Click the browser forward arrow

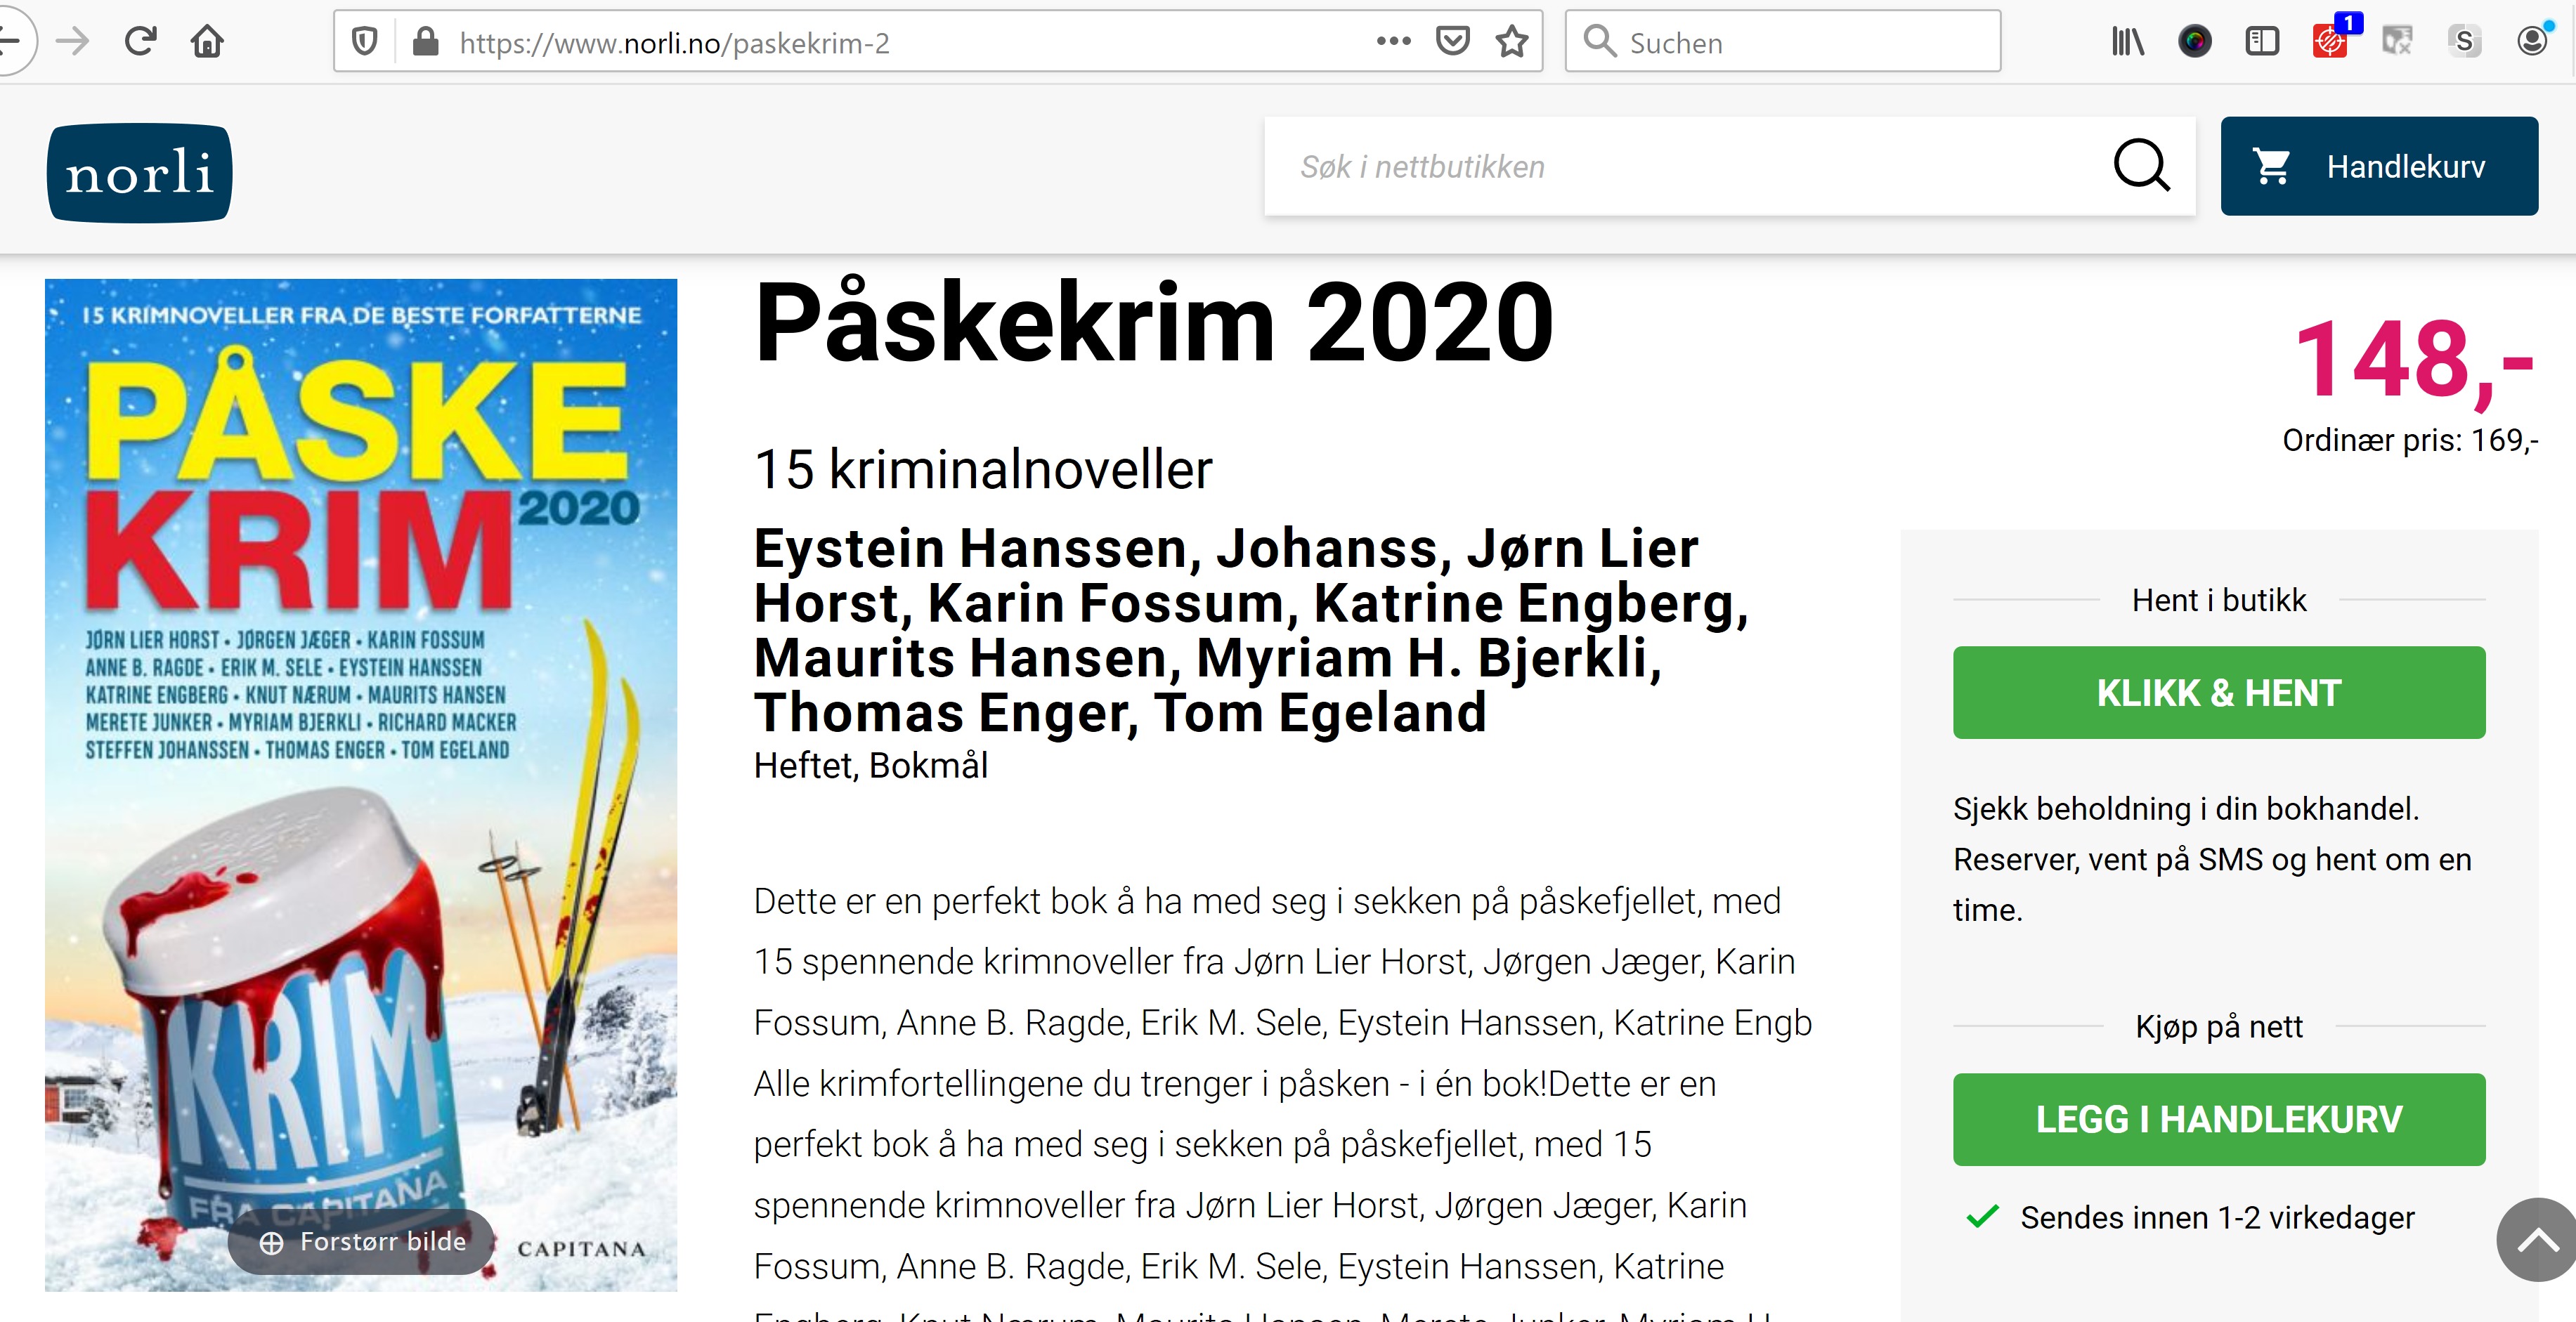(73, 42)
